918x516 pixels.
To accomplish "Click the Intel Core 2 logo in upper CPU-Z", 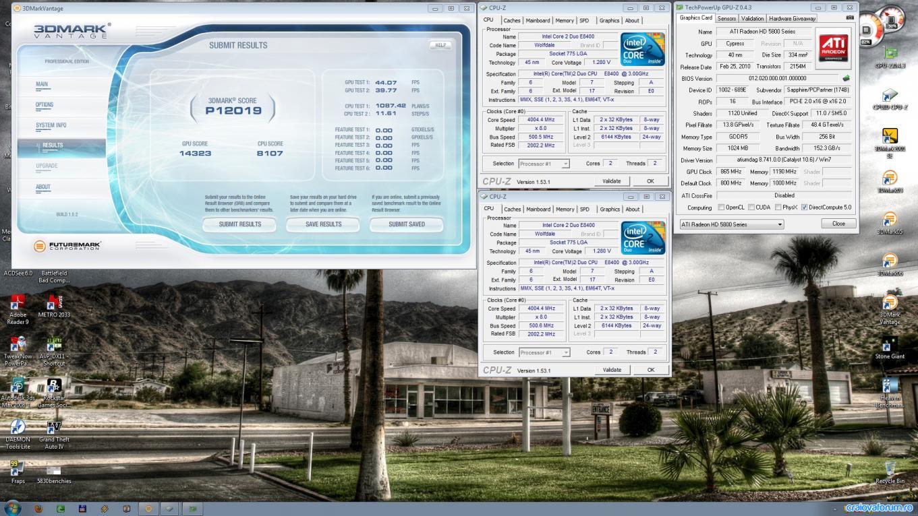I will 643,49.
